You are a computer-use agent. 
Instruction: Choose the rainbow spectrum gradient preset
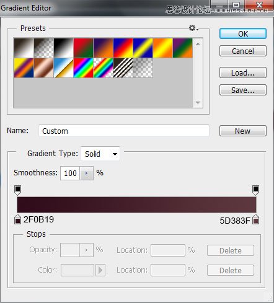pyautogui.click(x=84, y=68)
